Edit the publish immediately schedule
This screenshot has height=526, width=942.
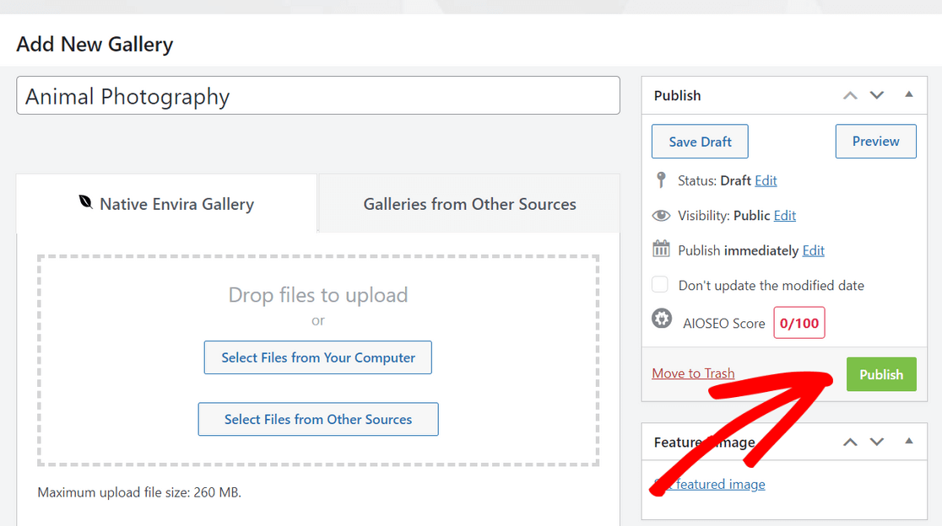814,250
